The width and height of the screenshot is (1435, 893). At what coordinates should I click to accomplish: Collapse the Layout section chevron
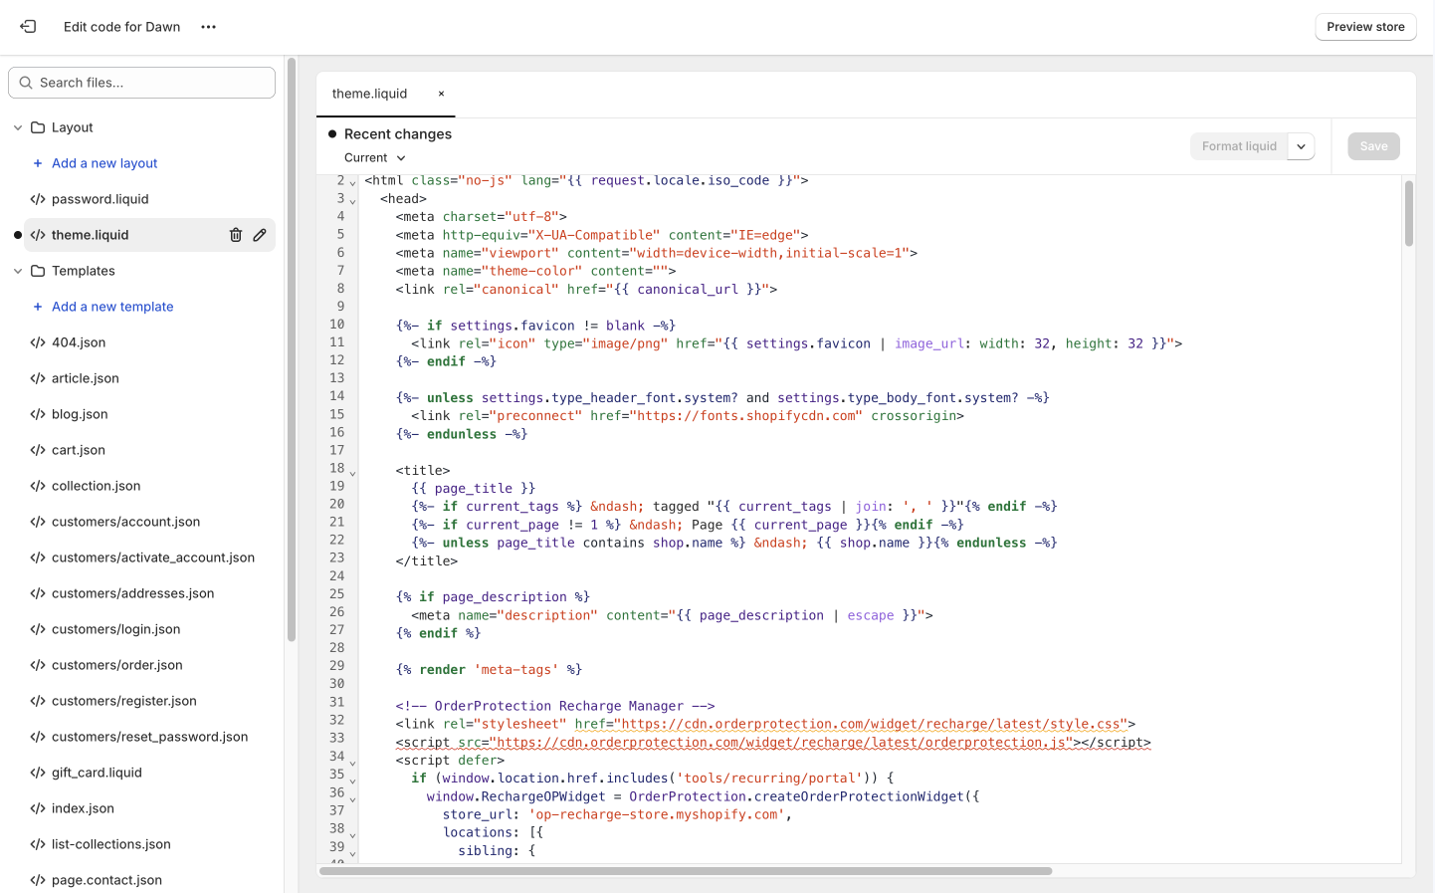(x=17, y=126)
